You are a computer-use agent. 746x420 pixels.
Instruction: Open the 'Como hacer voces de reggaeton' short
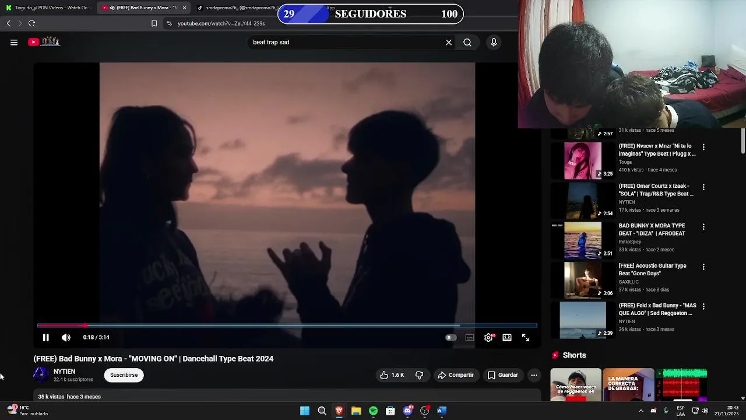576,385
